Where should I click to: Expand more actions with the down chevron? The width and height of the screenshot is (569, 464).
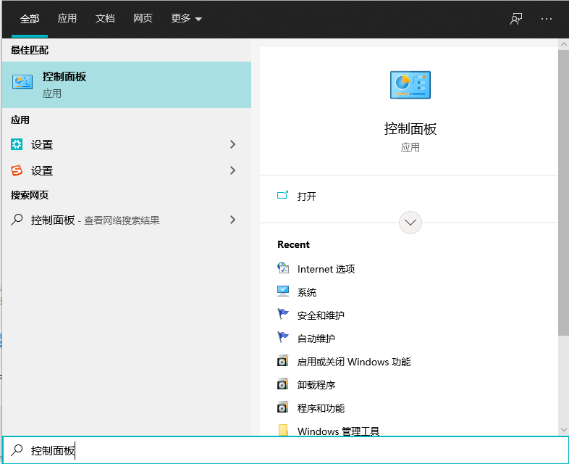coord(410,223)
